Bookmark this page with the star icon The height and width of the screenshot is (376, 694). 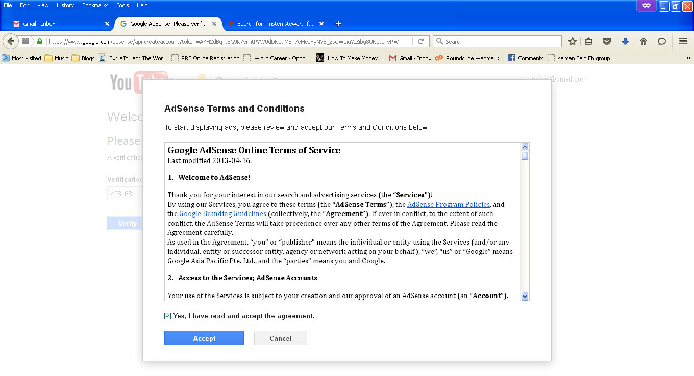pos(573,42)
